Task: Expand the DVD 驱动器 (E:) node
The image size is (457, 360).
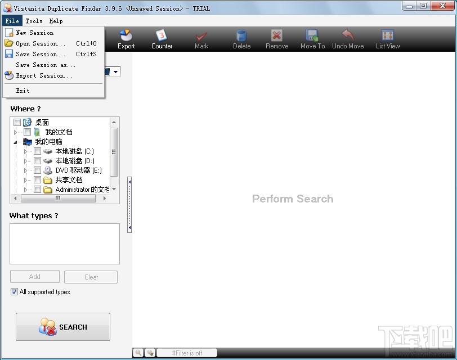Action: [x=25, y=170]
